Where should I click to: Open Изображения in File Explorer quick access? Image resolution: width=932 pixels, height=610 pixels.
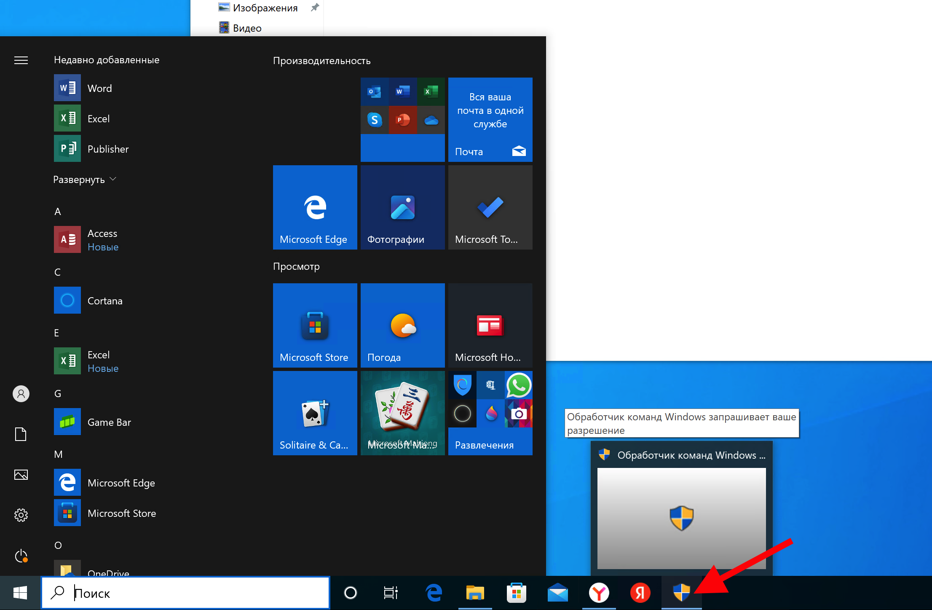(x=258, y=8)
